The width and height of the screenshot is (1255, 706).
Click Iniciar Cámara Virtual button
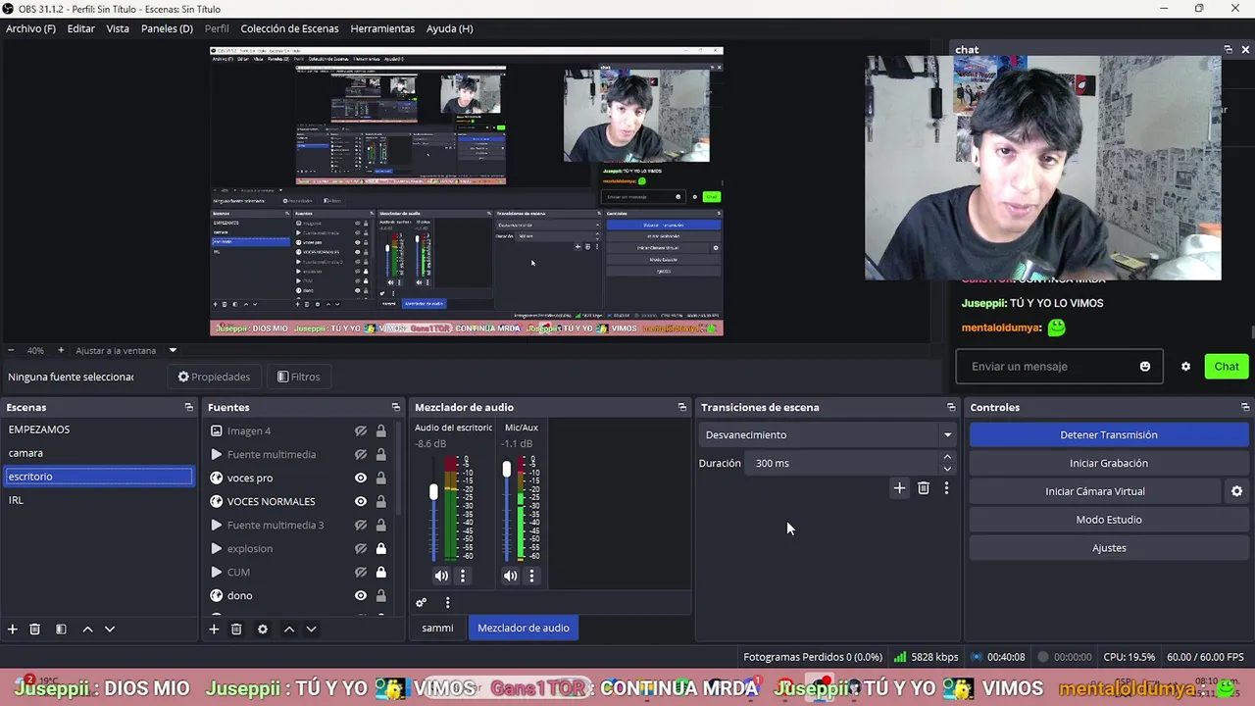coord(1095,491)
